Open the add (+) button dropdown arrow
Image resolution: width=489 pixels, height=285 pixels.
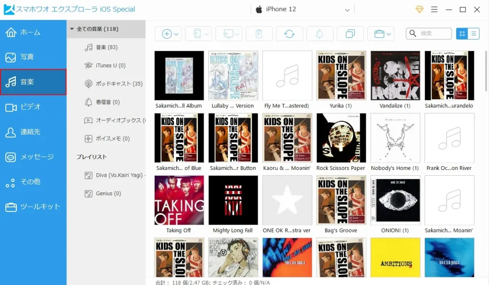(x=175, y=33)
